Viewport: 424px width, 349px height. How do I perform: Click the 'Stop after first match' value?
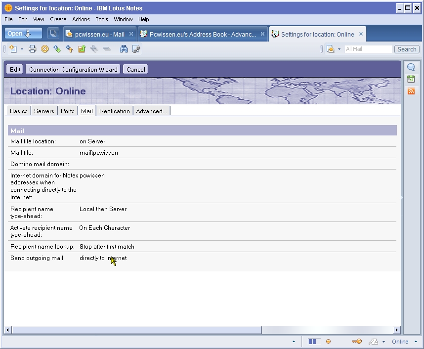click(x=107, y=247)
